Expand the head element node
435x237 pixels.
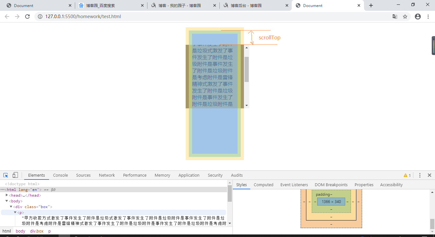click(7, 195)
